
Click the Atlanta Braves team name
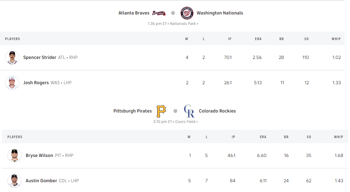click(x=134, y=13)
